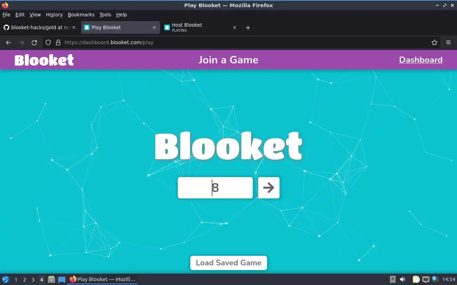
Task: Open the Bookmarks menu
Action: coord(81,15)
